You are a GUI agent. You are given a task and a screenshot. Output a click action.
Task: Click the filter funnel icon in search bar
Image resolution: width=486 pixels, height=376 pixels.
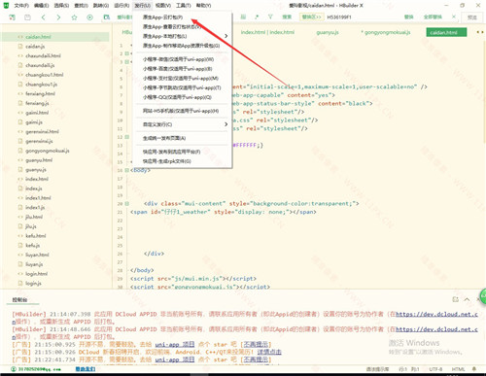coord(270,17)
